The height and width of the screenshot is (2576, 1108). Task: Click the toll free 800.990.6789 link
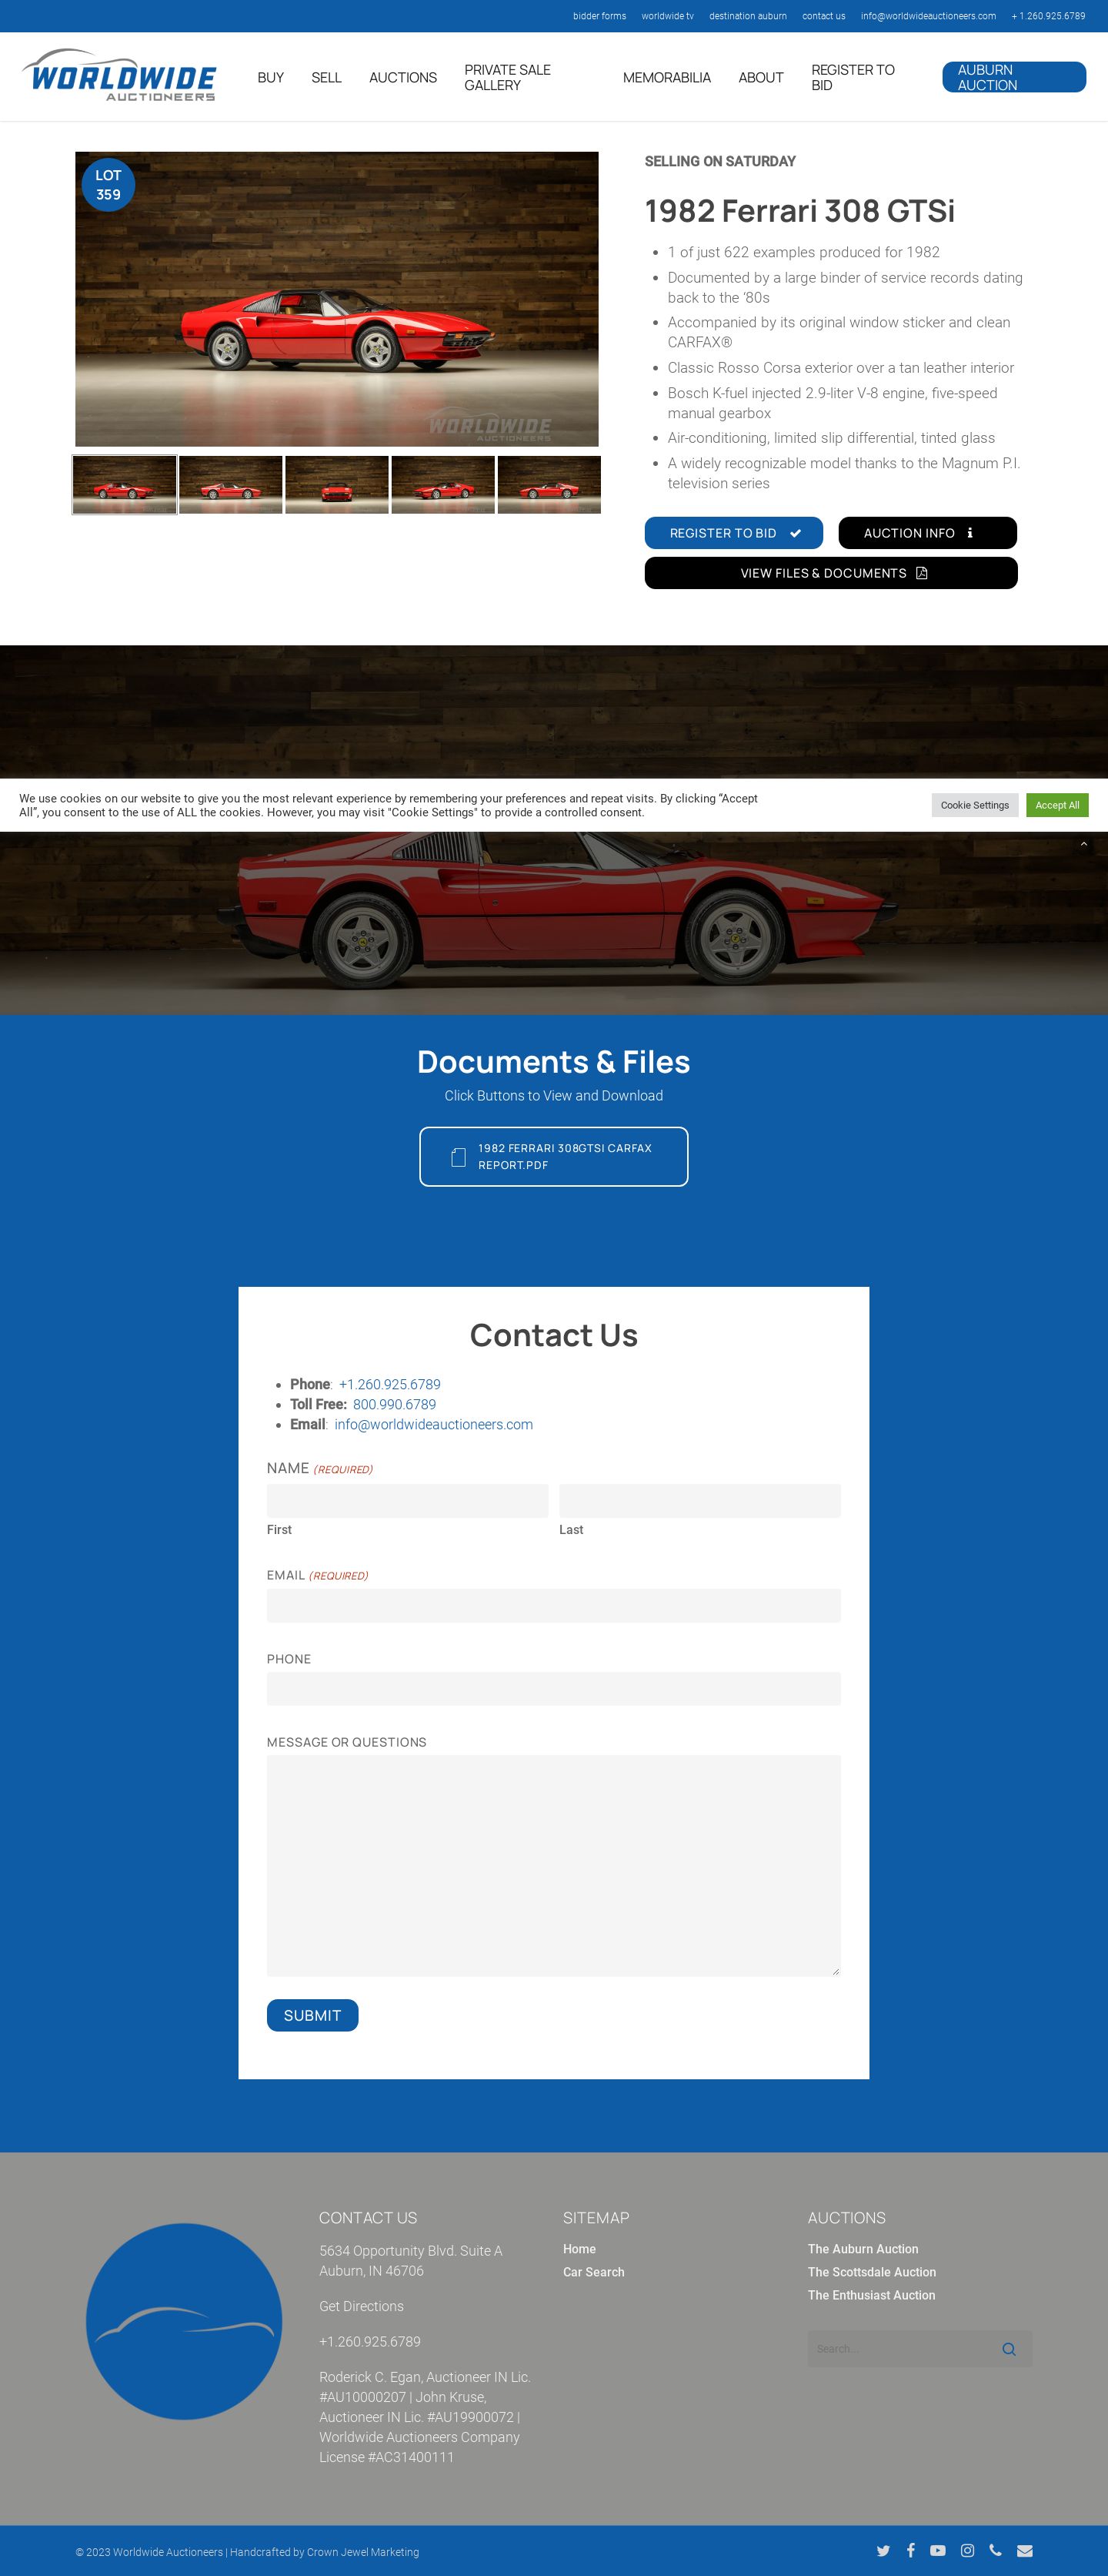(395, 1404)
